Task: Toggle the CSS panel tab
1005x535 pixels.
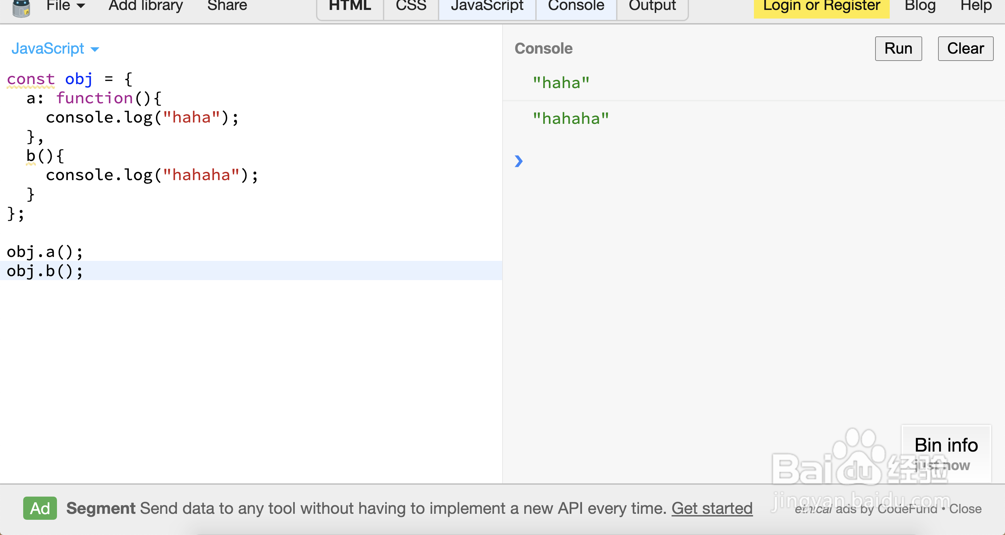Action: tap(411, 6)
